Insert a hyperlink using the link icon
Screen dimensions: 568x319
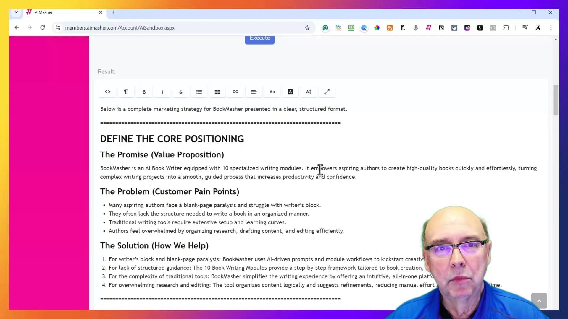[235, 92]
